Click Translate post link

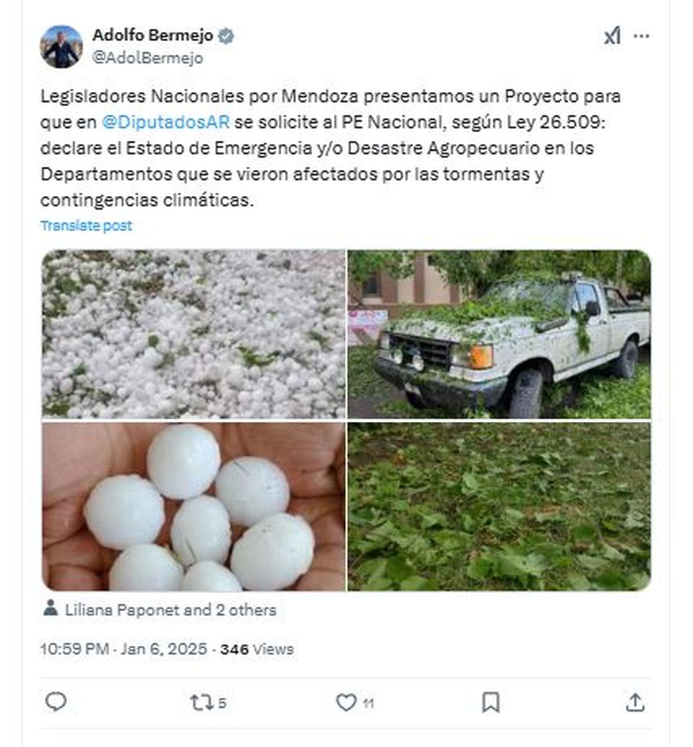(x=86, y=225)
